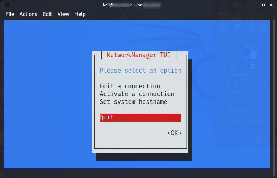Image resolution: width=277 pixels, height=178 pixels.
Task: Open the Actions menu
Action: coord(28,14)
